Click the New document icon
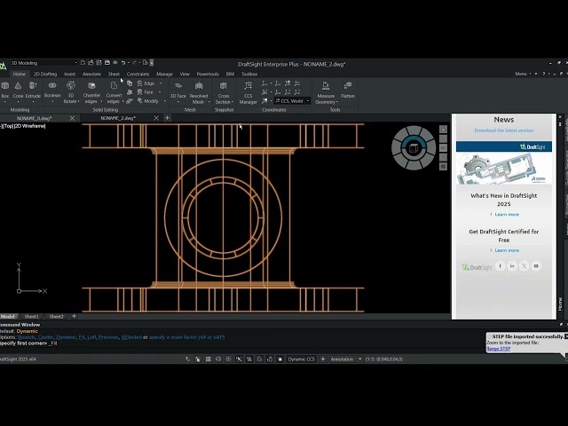The width and height of the screenshot is (568, 426). click(x=83, y=63)
